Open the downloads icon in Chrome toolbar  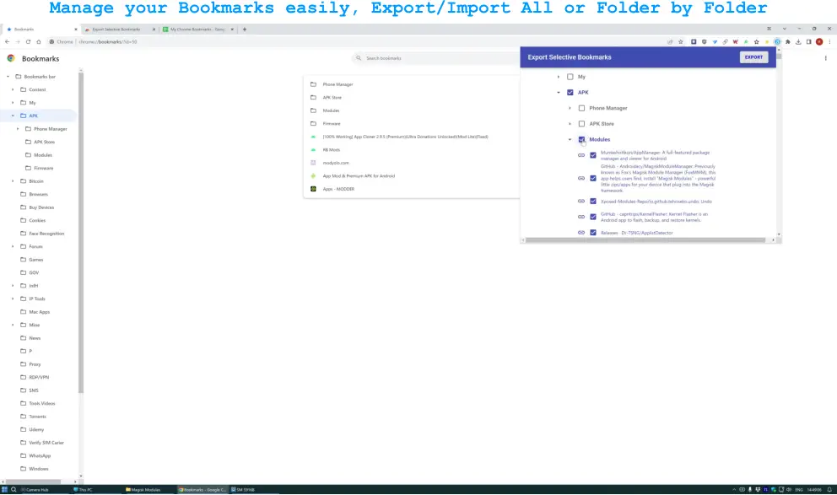coord(799,40)
